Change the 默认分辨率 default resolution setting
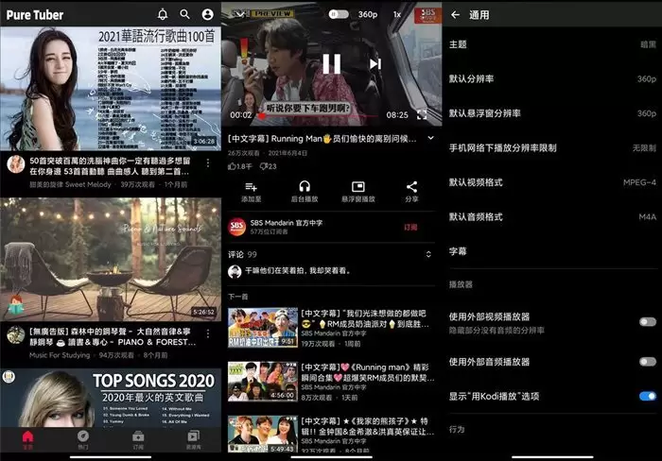Image resolution: width=662 pixels, height=461 pixels. click(552, 78)
